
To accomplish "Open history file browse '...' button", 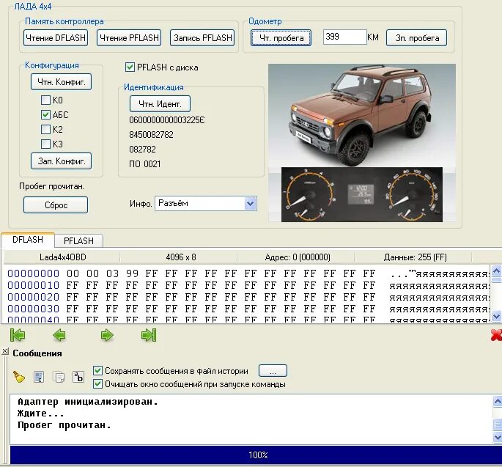I will 273,372.
